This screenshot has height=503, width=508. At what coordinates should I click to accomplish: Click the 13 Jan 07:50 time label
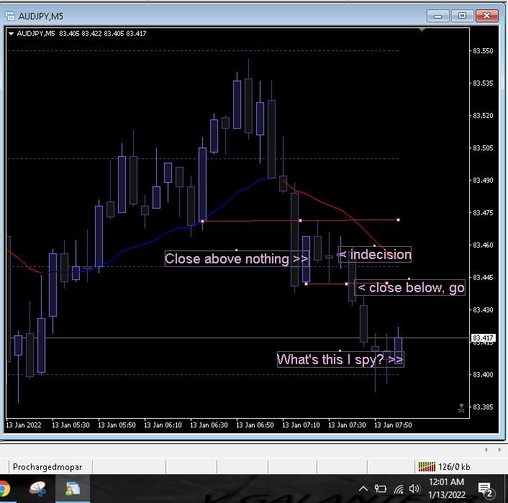click(x=393, y=425)
